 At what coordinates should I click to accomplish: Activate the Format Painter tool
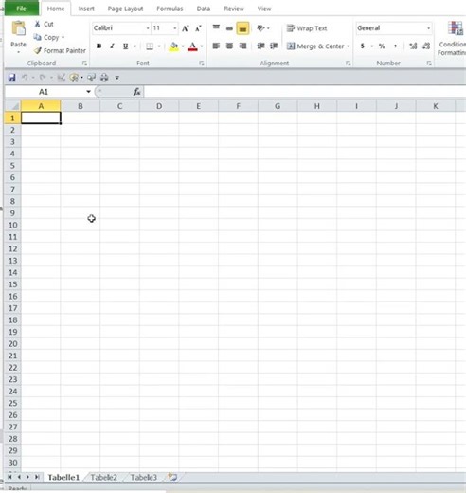coord(60,50)
